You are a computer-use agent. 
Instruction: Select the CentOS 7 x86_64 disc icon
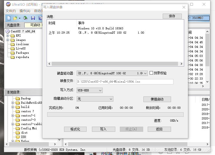click(8, 31)
